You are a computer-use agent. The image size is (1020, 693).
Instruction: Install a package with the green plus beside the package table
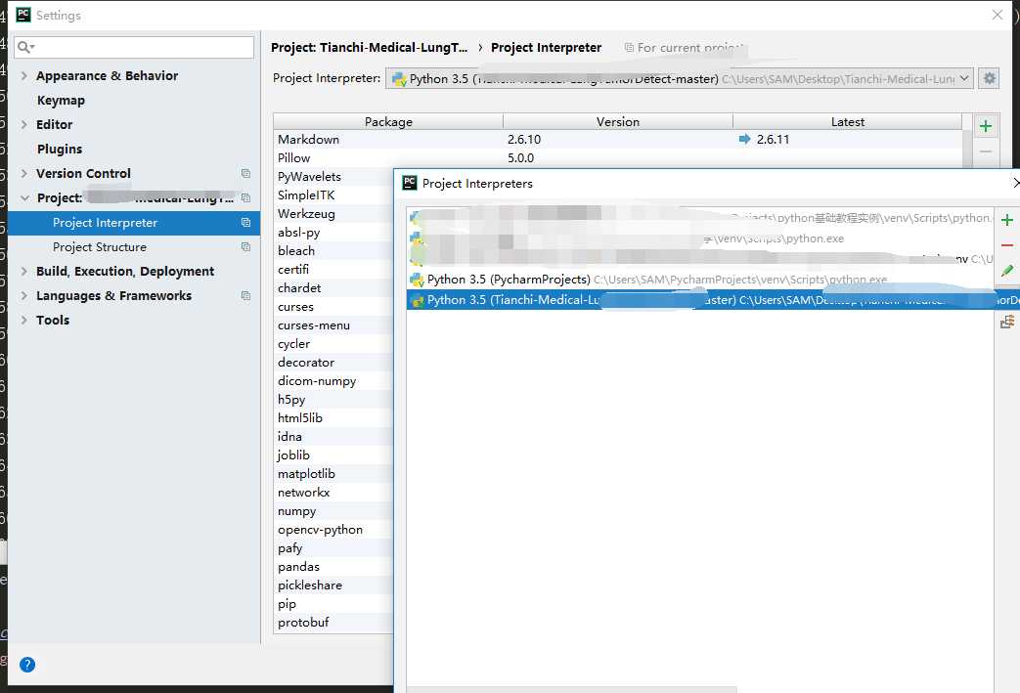(x=986, y=126)
